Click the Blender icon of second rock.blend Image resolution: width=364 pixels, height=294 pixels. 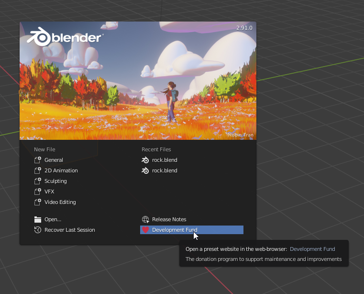point(145,170)
